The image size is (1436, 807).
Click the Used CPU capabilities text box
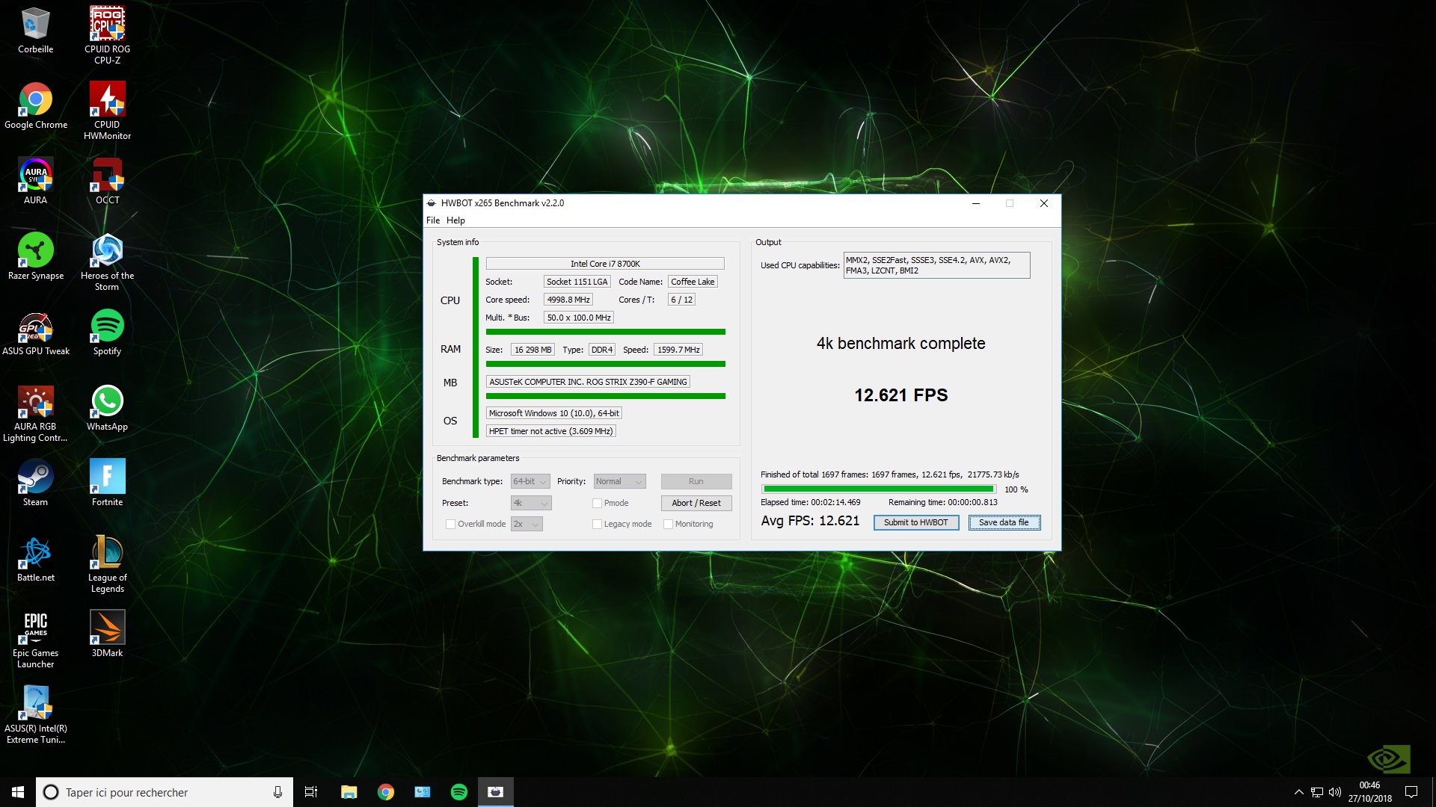coord(936,265)
